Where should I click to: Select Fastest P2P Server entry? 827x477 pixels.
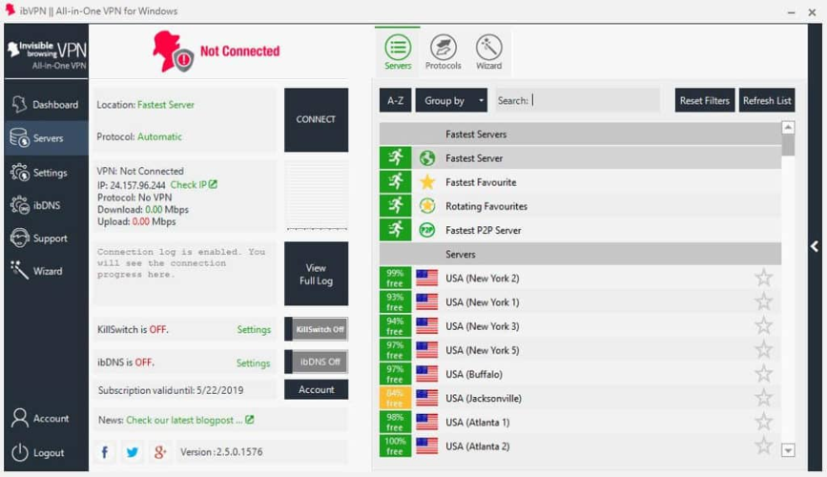pyautogui.click(x=483, y=230)
